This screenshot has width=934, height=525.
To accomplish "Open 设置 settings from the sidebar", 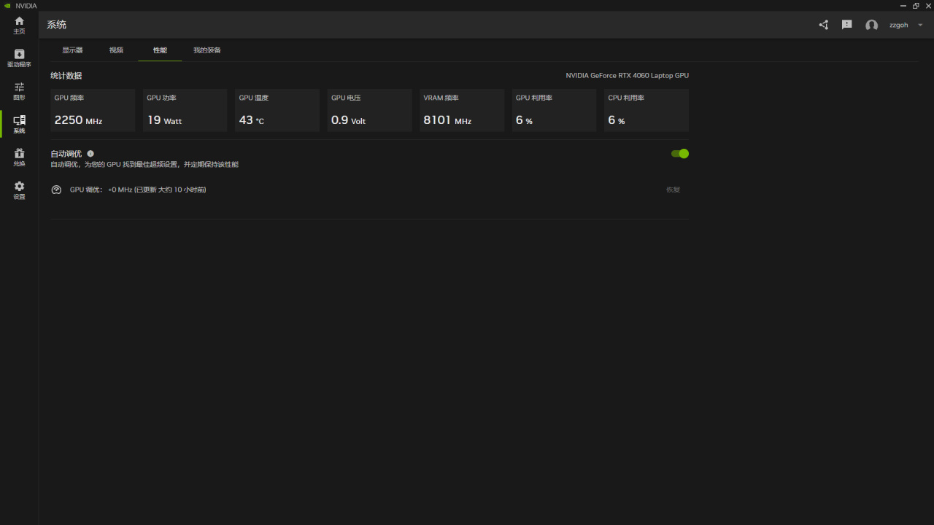I will pos(19,190).
